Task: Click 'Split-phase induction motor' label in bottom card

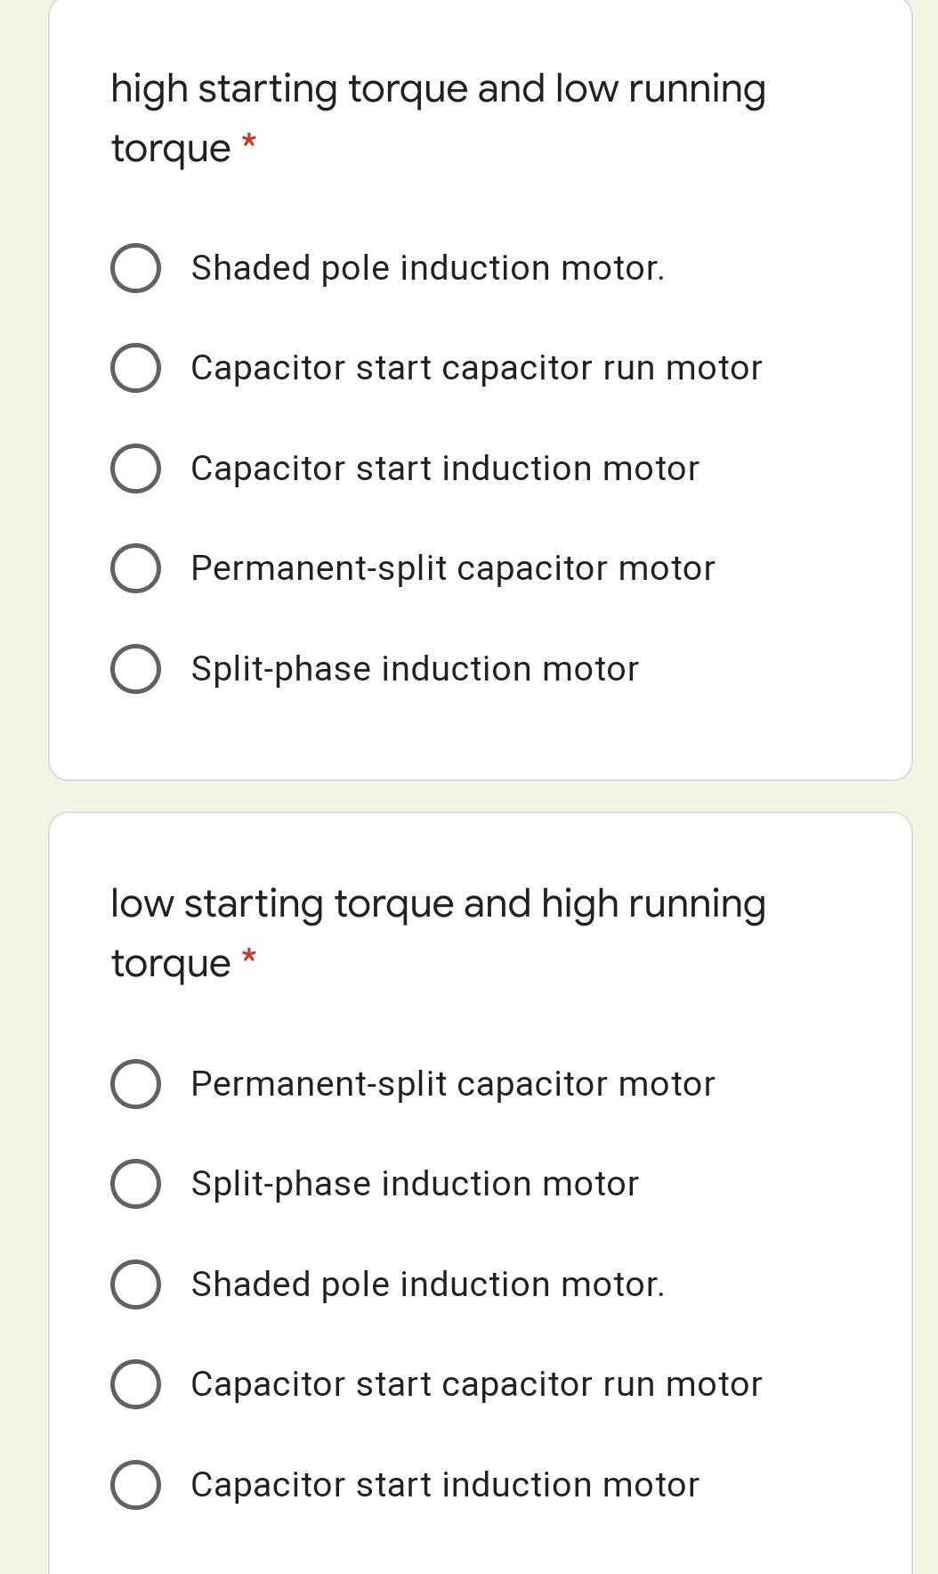Action: (x=415, y=1184)
